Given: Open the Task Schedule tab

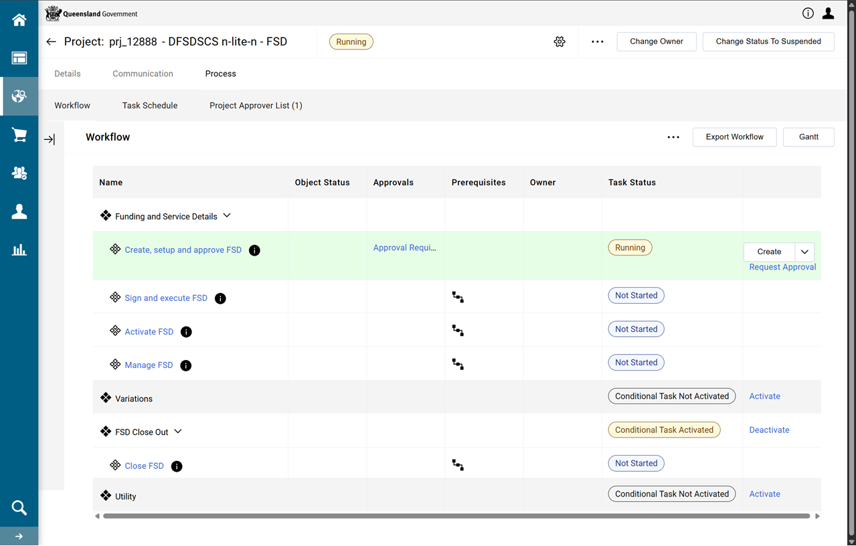Looking at the screenshot, I should tap(150, 105).
